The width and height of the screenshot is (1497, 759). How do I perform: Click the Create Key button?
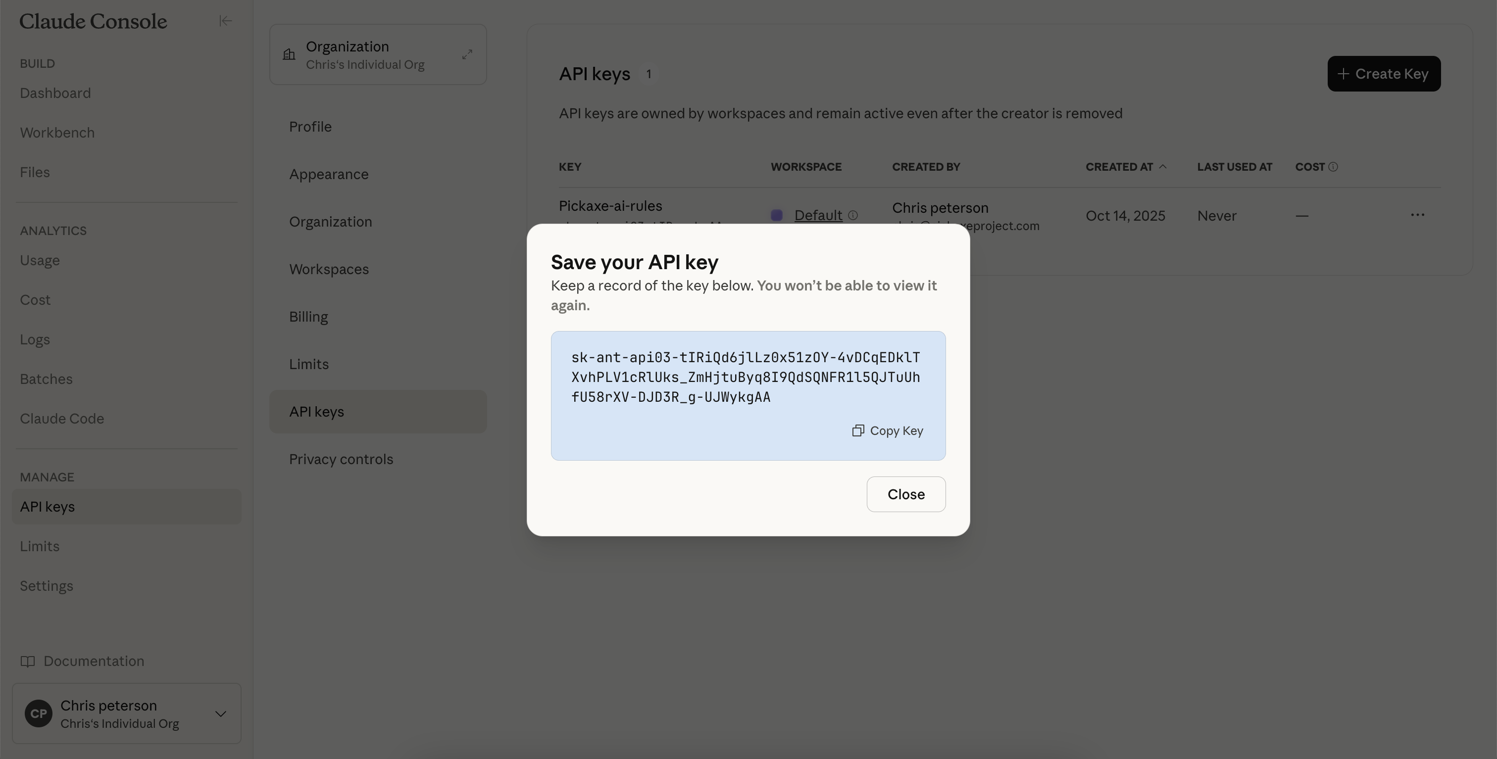tap(1383, 74)
